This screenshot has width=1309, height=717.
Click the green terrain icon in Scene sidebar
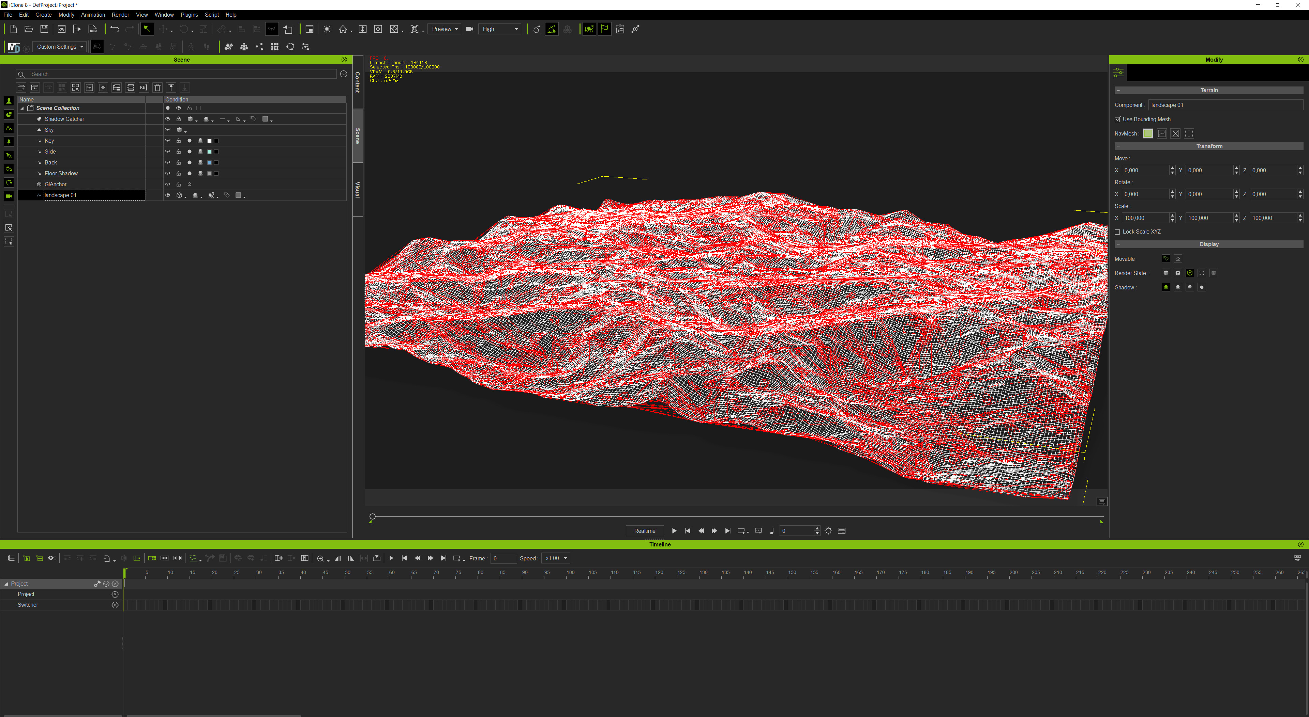pyautogui.click(x=9, y=128)
